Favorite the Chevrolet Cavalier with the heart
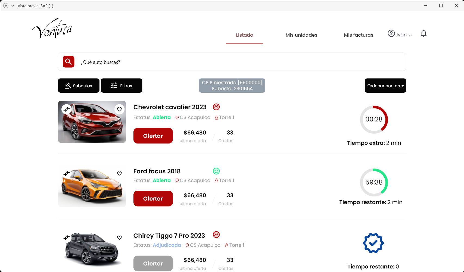464x272 pixels. click(119, 109)
